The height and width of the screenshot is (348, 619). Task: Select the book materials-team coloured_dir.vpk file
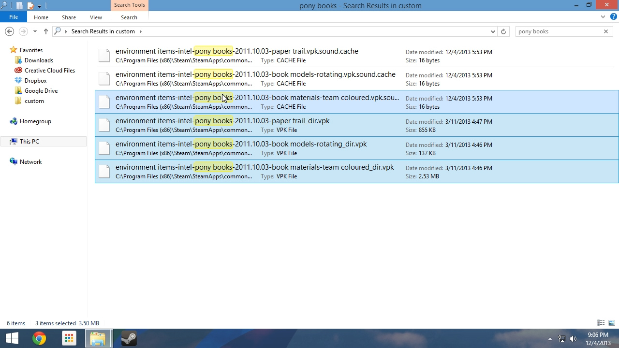click(x=357, y=172)
